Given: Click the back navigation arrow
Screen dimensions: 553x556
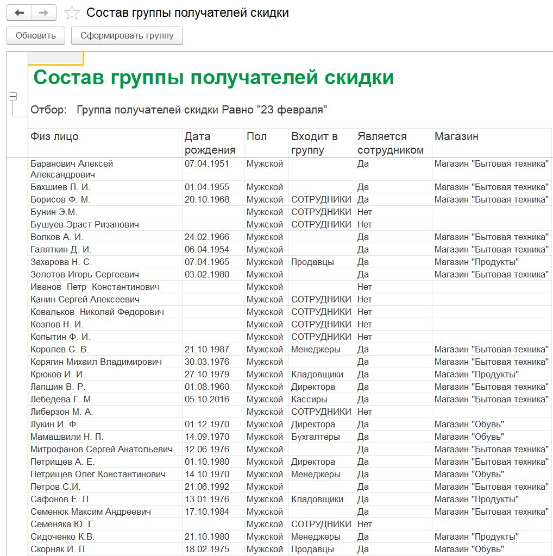Looking at the screenshot, I should pos(20,13).
